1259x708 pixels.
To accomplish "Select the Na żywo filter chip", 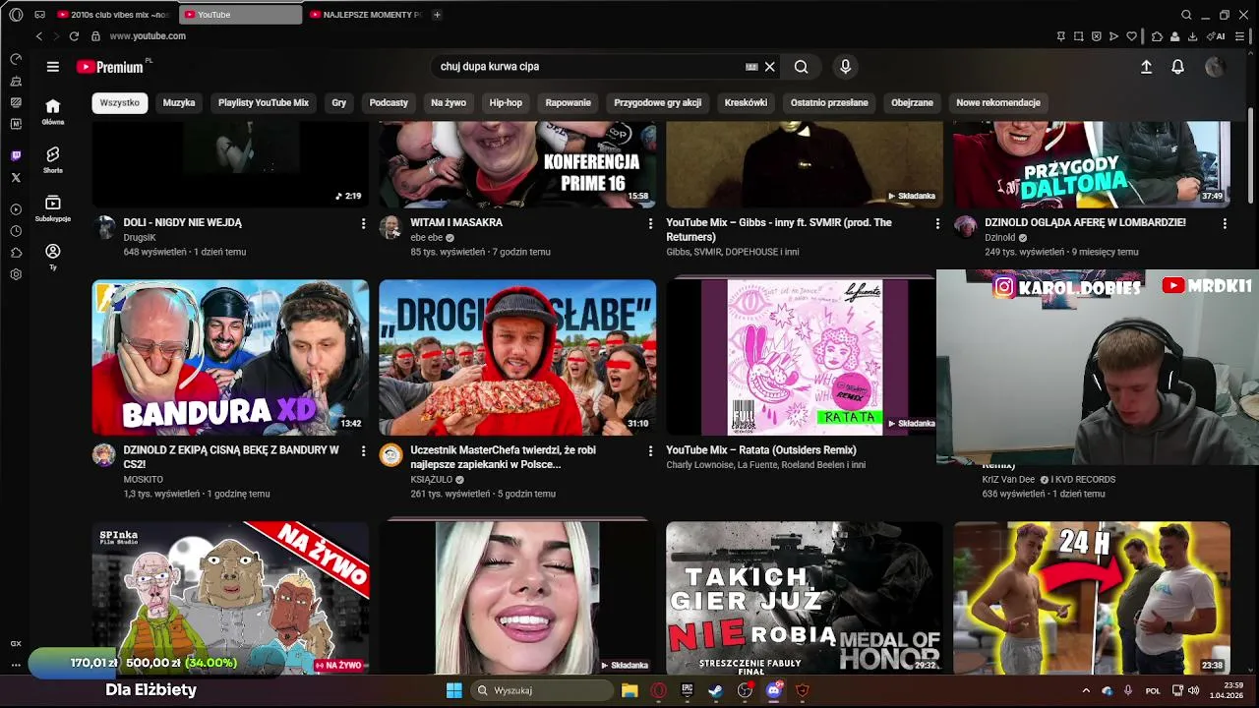I will tap(449, 102).
